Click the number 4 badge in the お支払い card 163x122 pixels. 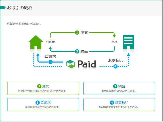point(112,103)
